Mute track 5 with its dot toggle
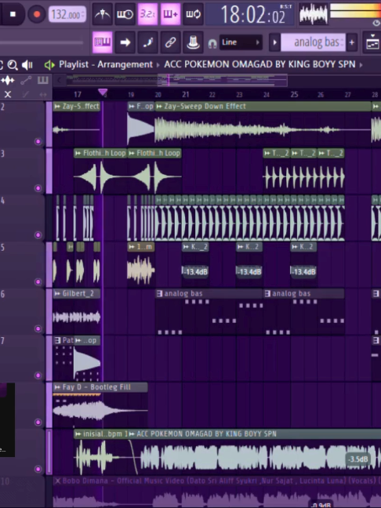Image resolution: width=381 pixels, height=508 pixels. (38, 282)
